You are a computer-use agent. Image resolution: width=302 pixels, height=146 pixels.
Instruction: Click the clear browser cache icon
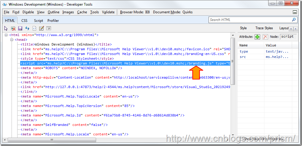coord(13,28)
